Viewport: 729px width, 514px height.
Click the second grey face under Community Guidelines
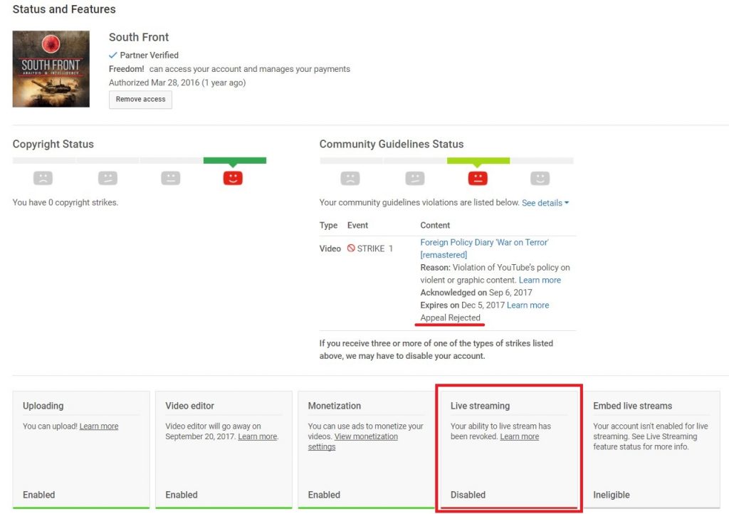click(415, 179)
